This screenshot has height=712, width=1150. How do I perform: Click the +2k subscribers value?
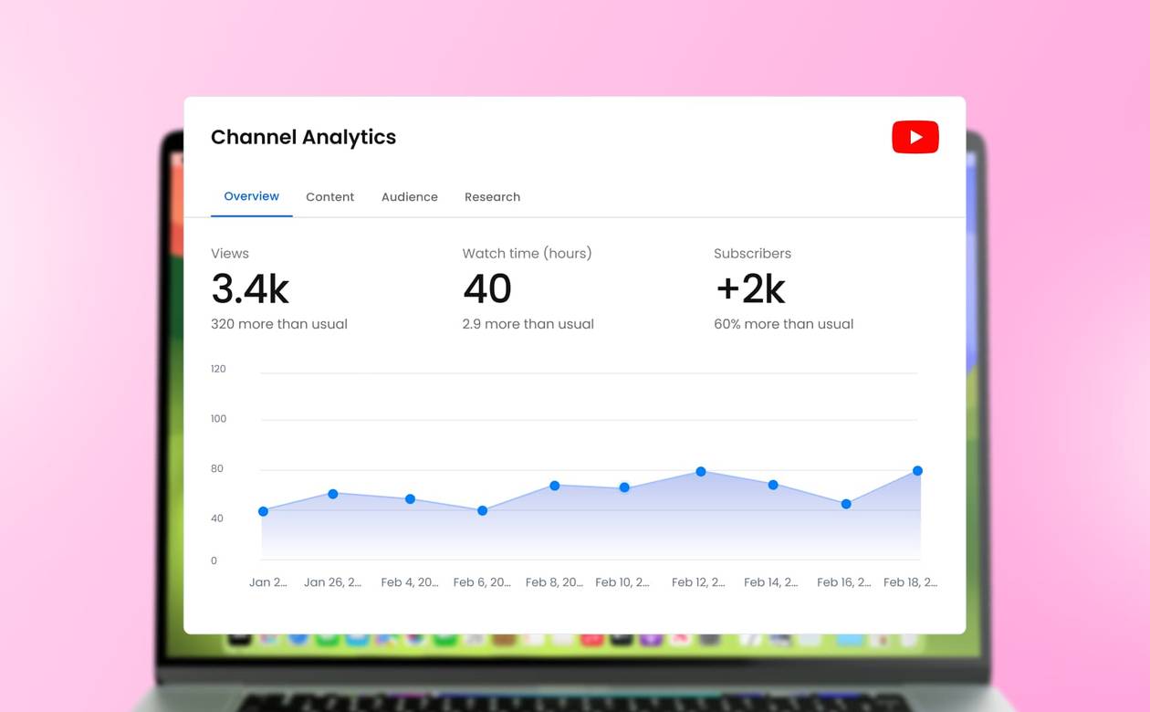(x=750, y=289)
